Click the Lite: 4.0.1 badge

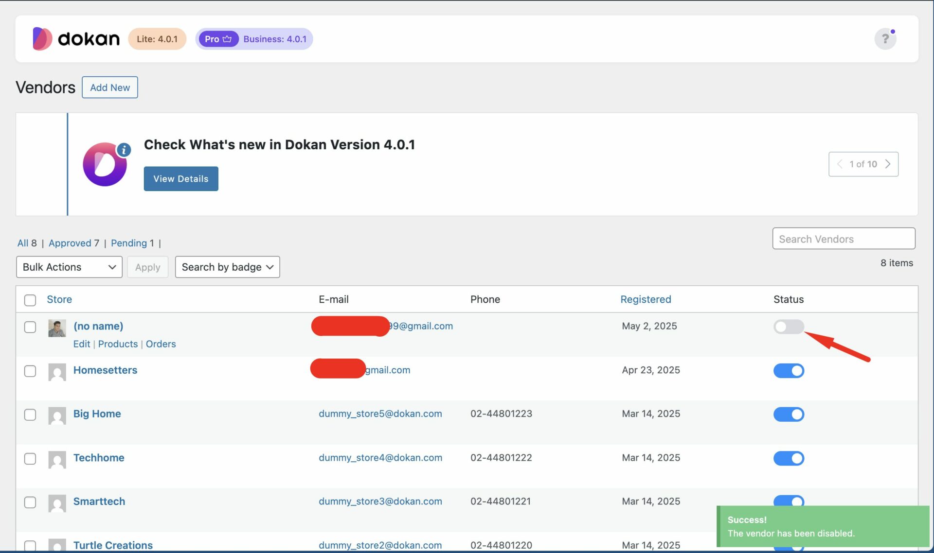tap(157, 39)
